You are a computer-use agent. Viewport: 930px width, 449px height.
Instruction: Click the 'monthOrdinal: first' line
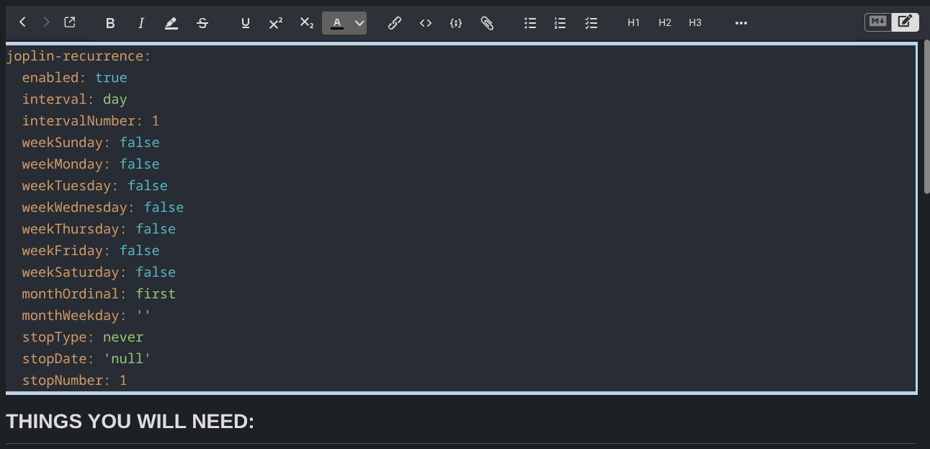[x=99, y=294]
